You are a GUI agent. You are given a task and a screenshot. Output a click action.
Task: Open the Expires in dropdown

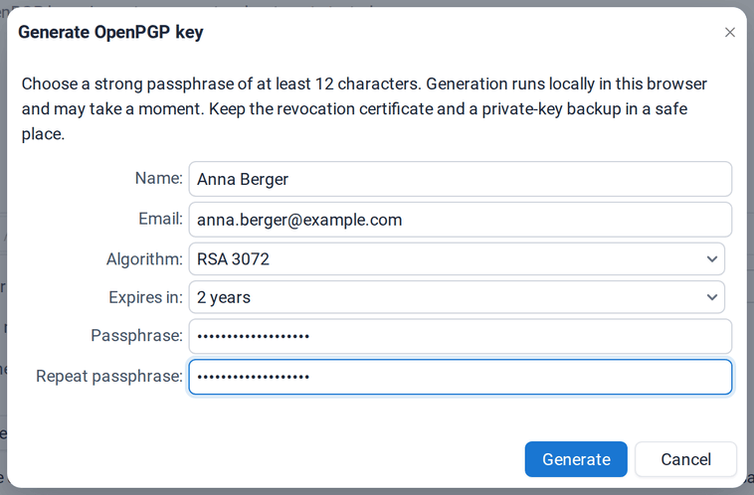click(x=457, y=297)
